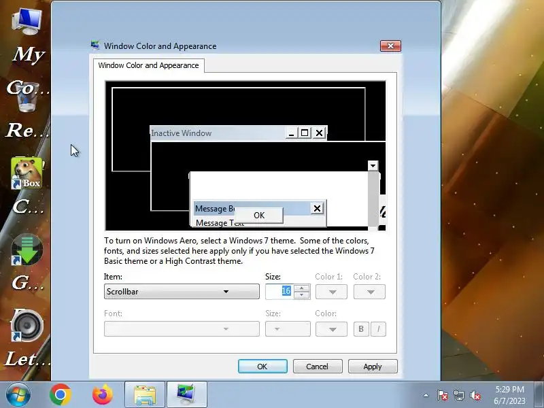Open the green download arrow shortcut

click(x=27, y=250)
